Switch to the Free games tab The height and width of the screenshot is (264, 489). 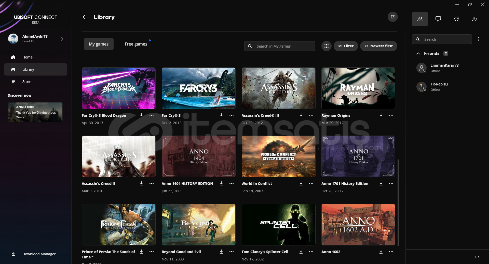coord(136,44)
